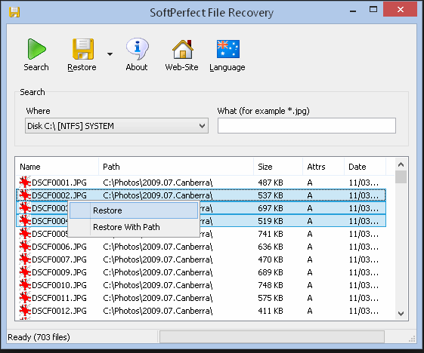
Task: Select the DSCF0006.JPG file name
Action: (59, 247)
